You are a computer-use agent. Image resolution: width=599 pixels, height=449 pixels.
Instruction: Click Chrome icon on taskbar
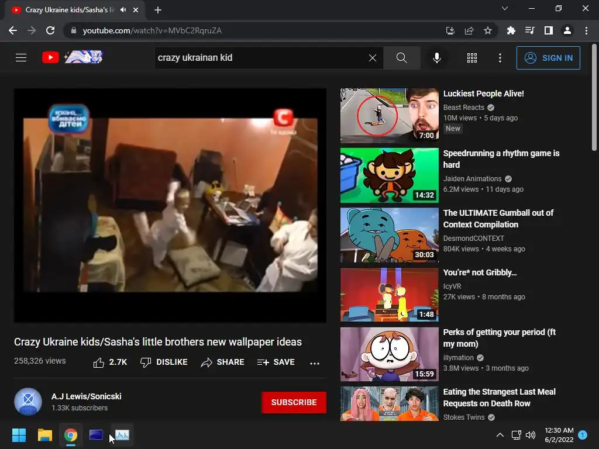[x=71, y=435]
